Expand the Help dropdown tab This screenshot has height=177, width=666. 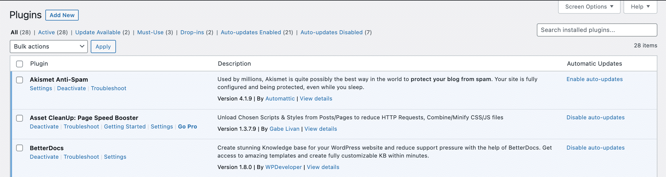(x=640, y=7)
